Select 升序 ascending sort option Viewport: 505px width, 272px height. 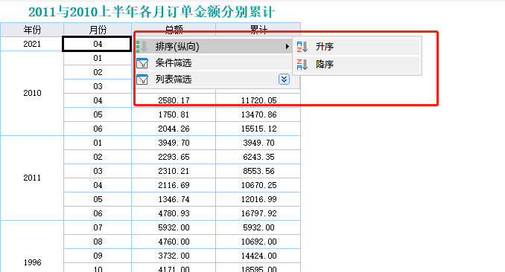[358, 47]
